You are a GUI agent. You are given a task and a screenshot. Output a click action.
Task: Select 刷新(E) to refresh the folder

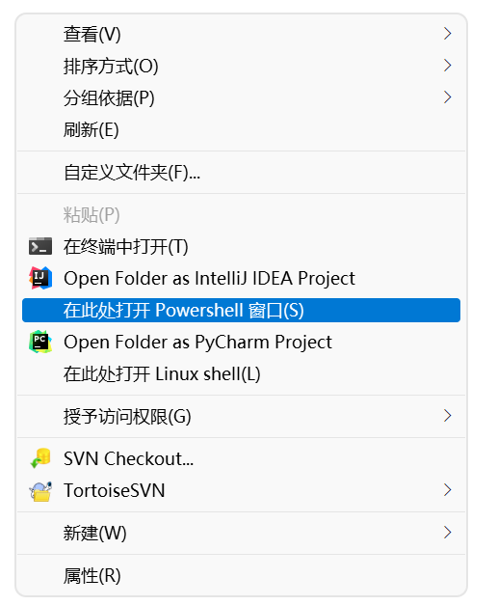pos(241,129)
